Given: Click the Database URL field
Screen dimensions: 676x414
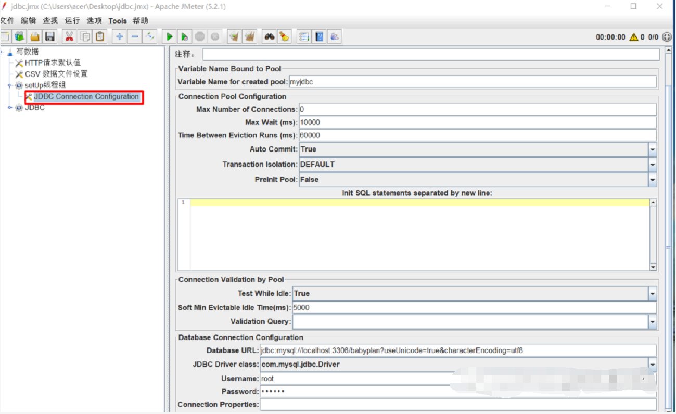Looking at the screenshot, I should point(458,350).
